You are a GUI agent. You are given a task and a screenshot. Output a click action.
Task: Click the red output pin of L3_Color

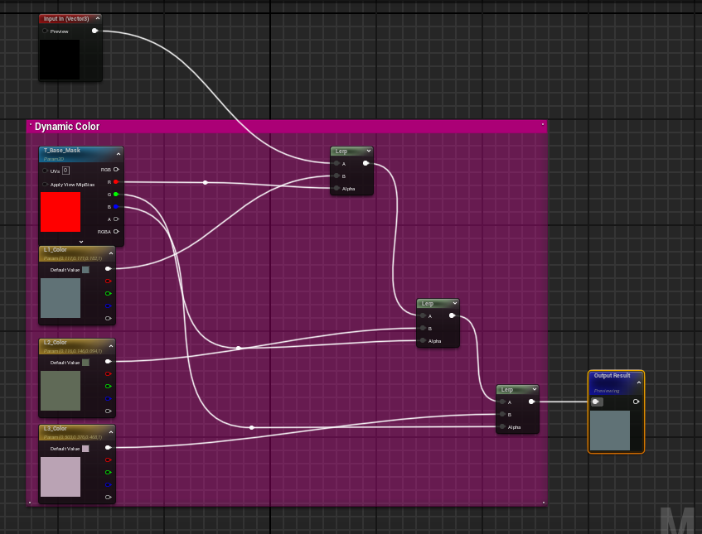tap(108, 459)
